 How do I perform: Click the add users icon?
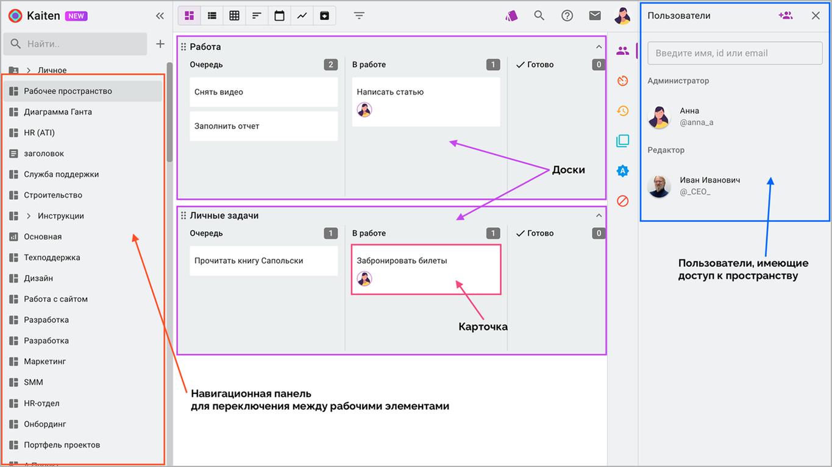(786, 16)
